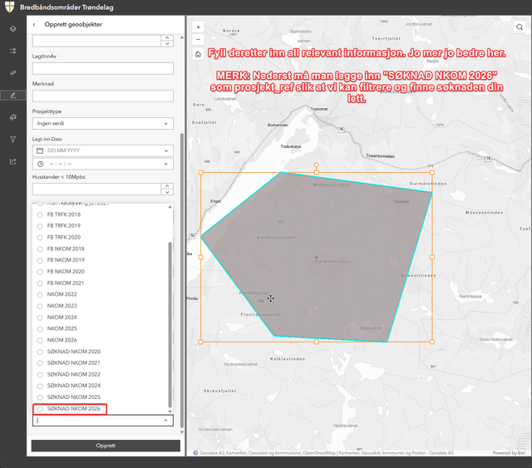The width and height of the screenshot is (532, 468).
Task: Open the layers panel icon in sidebar
Action: coord(13,29)
